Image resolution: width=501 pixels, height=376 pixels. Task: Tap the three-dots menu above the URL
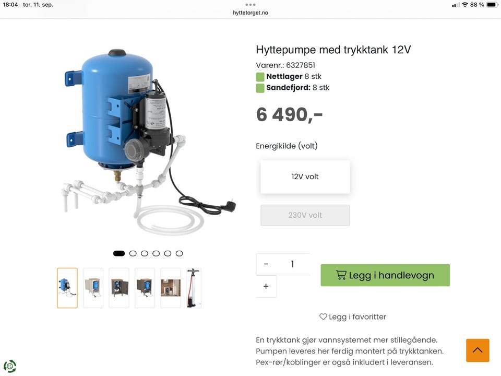click(x=250, y=5)
